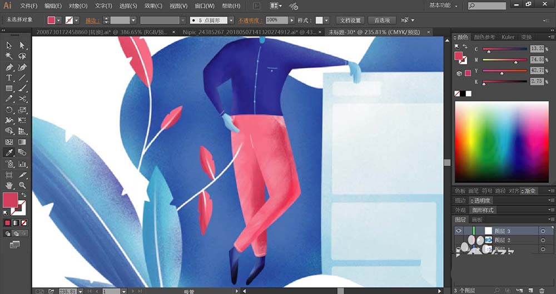
Task: Open 对象(O) menu
Action: point(78,6)
